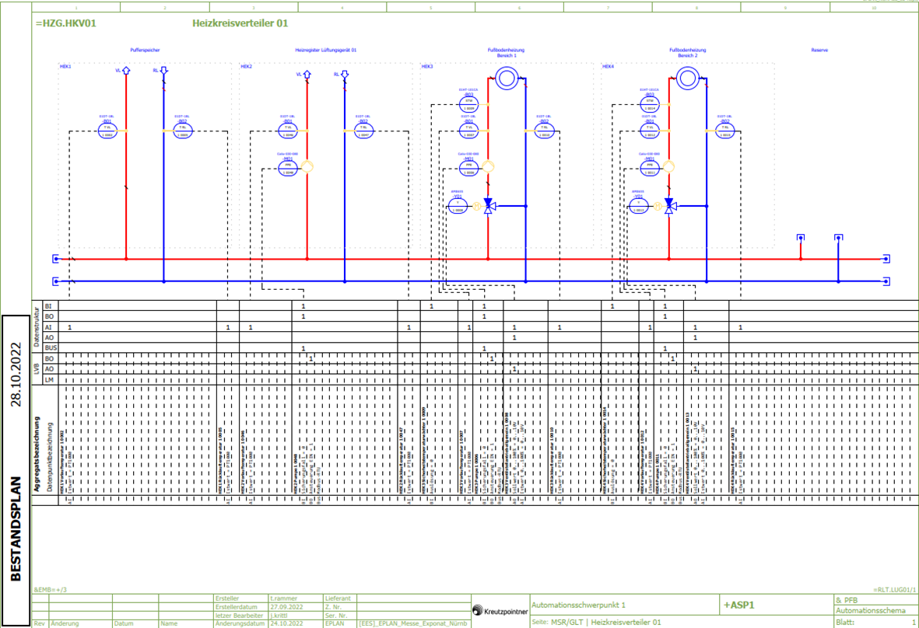
Task: Select the HEK4 three-way mixing valve
Action: coord(668,206)
